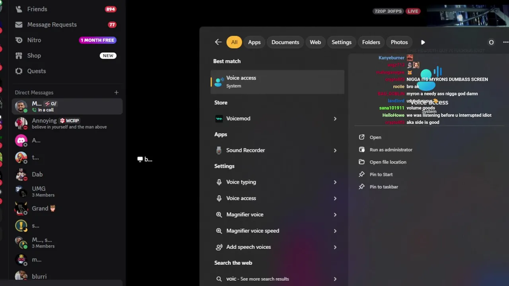The image size is (509, 286).
Task: Click the Voice typing microphone icon
Action: tap(219, 182)
